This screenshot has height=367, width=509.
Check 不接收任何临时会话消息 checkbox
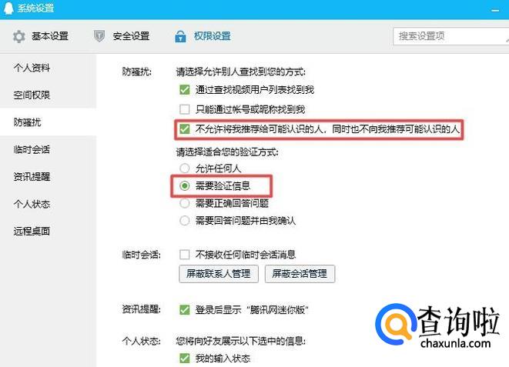pyautogui.click(x=185, y=255)
